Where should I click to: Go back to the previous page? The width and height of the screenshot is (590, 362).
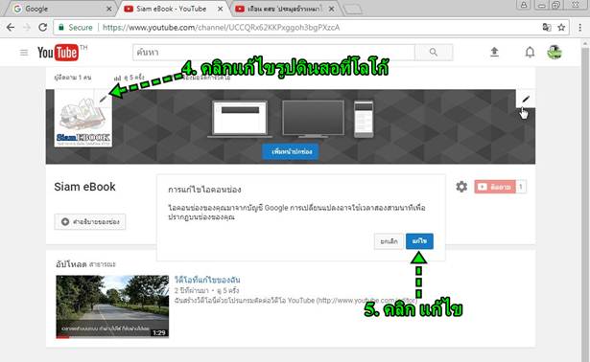(11, 28)
